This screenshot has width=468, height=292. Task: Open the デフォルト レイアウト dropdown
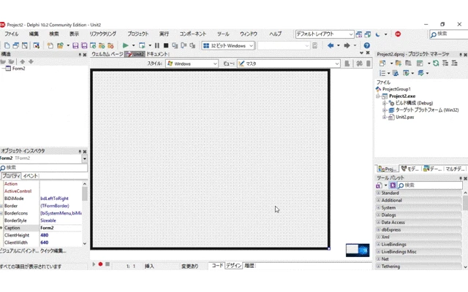pos(325,34)
